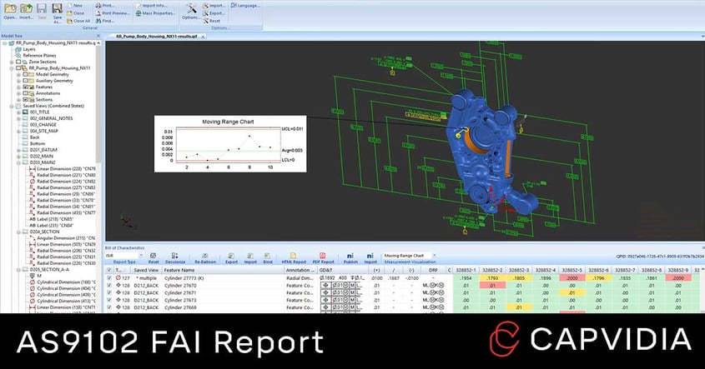Uncheck the Cylinder 27773 (K) row checkbox
Screen dimensions: 705x369
coord(109,278)
